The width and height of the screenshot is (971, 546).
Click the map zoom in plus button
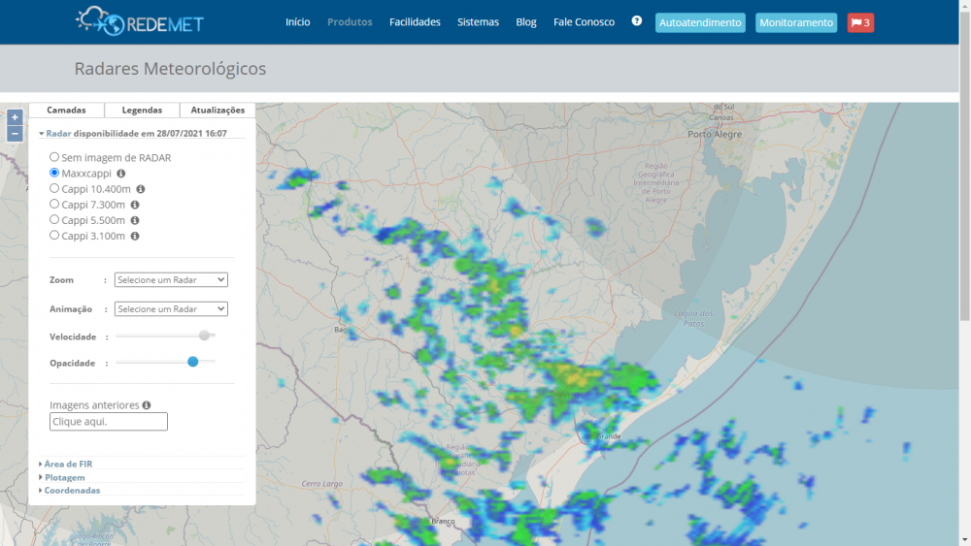[x=15, y=117]
